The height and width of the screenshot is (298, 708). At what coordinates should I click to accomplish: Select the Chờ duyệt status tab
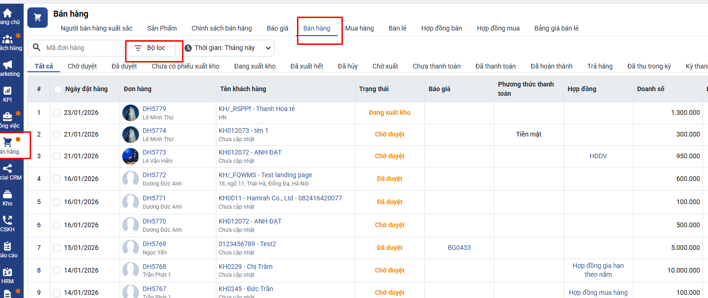pyautogui.click(x=82, y=66)
